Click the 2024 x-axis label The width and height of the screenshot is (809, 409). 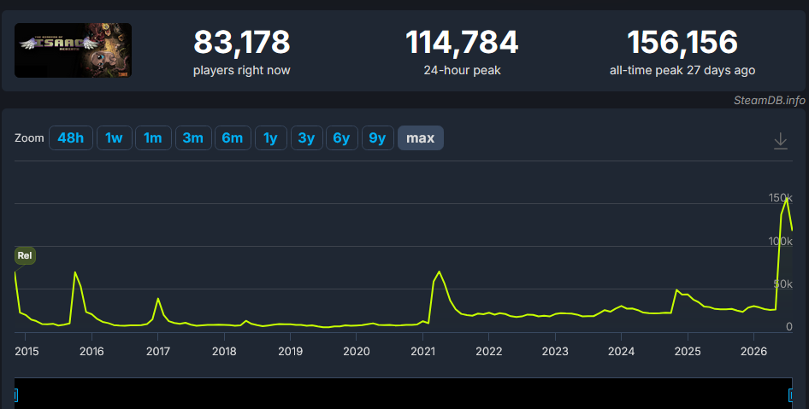[x=621, y=351]
